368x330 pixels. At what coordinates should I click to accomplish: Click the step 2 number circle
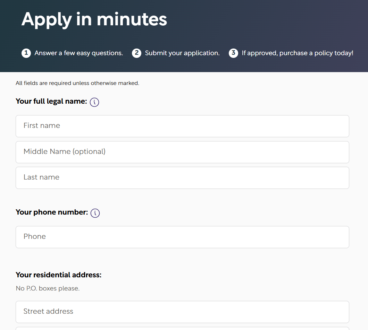136,53
